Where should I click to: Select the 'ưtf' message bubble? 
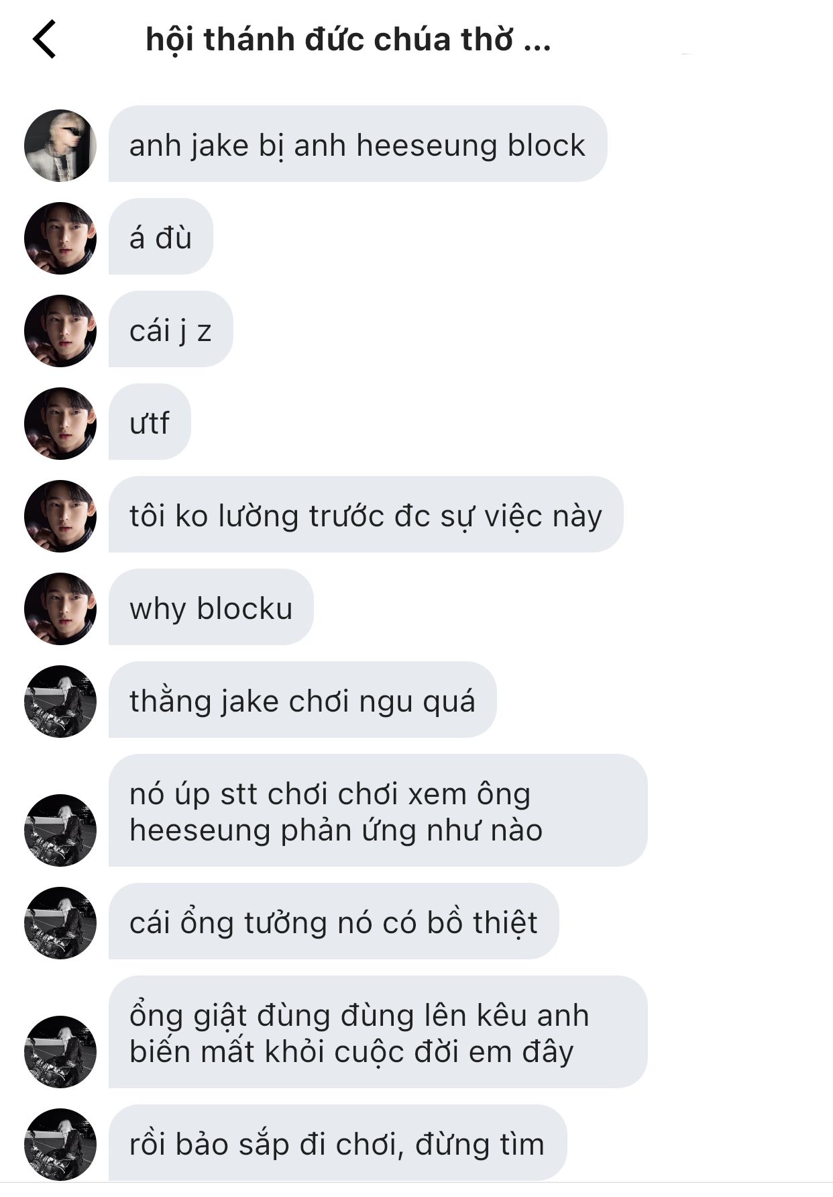(150, 422)
